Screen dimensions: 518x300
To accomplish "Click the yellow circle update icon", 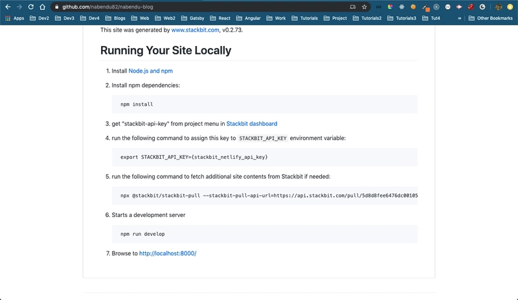I will pos(510,6).
